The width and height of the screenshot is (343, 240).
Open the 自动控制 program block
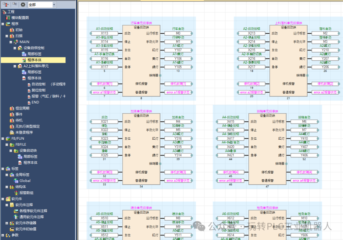point(38,84)
